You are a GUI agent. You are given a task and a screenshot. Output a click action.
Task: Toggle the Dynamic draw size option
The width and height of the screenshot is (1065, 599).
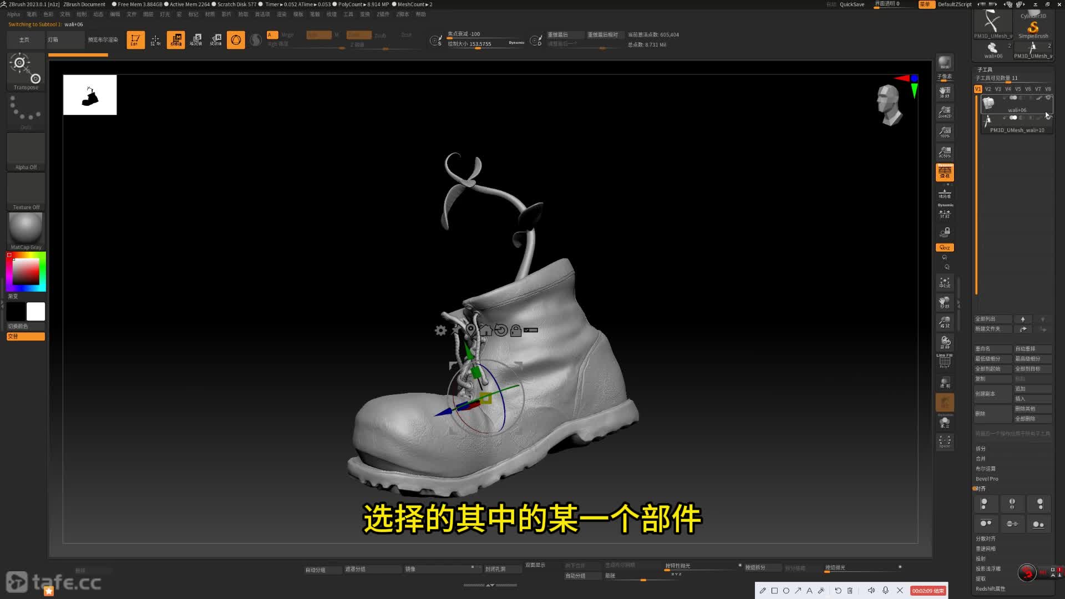(x=516, y=43)
